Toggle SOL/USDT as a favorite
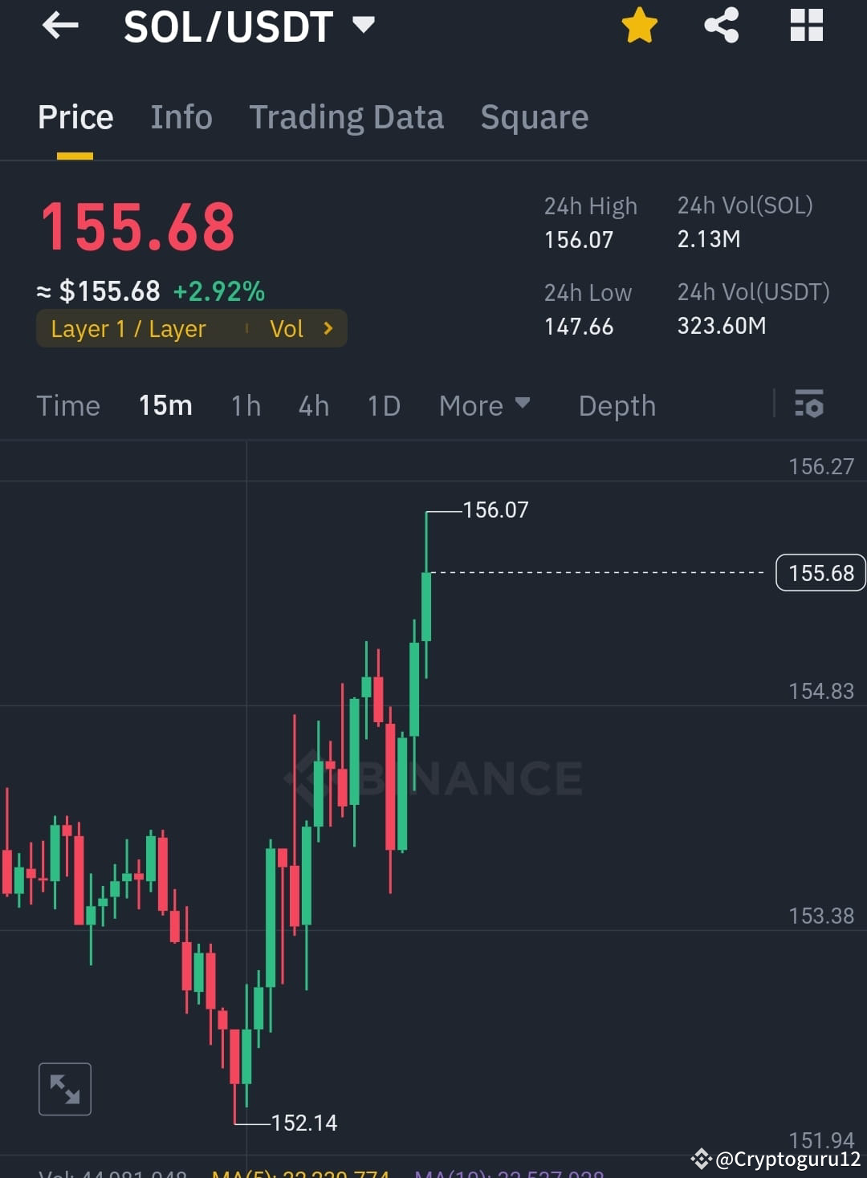This screenshot has height=1178, width=867. [639, 25]
